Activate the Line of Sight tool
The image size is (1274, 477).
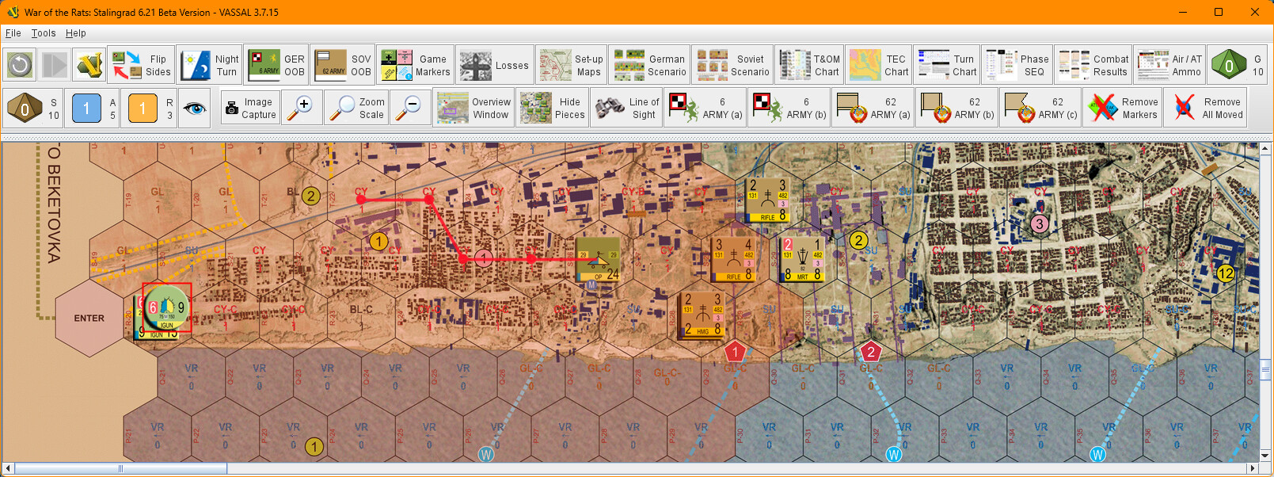pyautogui.click(x=628, y=108)
